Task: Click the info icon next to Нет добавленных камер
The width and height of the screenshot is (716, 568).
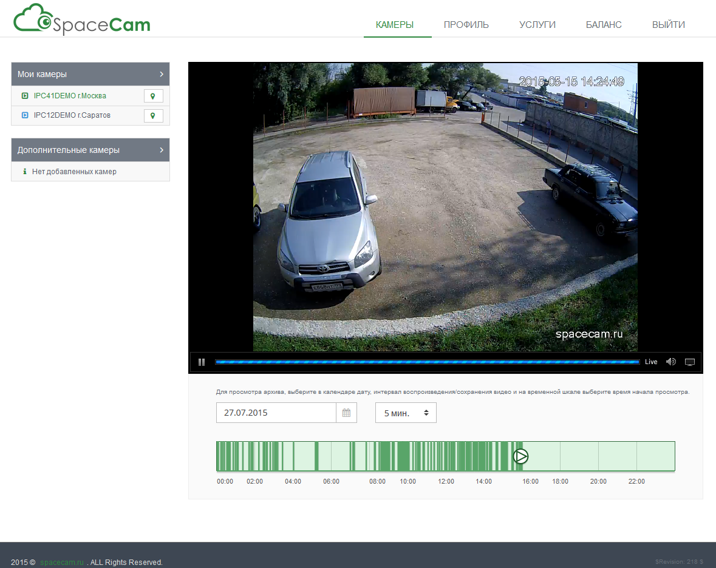Action: (25, 172)
